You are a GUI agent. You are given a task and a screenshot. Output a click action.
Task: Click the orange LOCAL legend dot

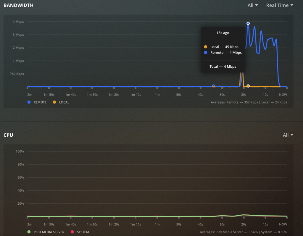pos(54,102)
